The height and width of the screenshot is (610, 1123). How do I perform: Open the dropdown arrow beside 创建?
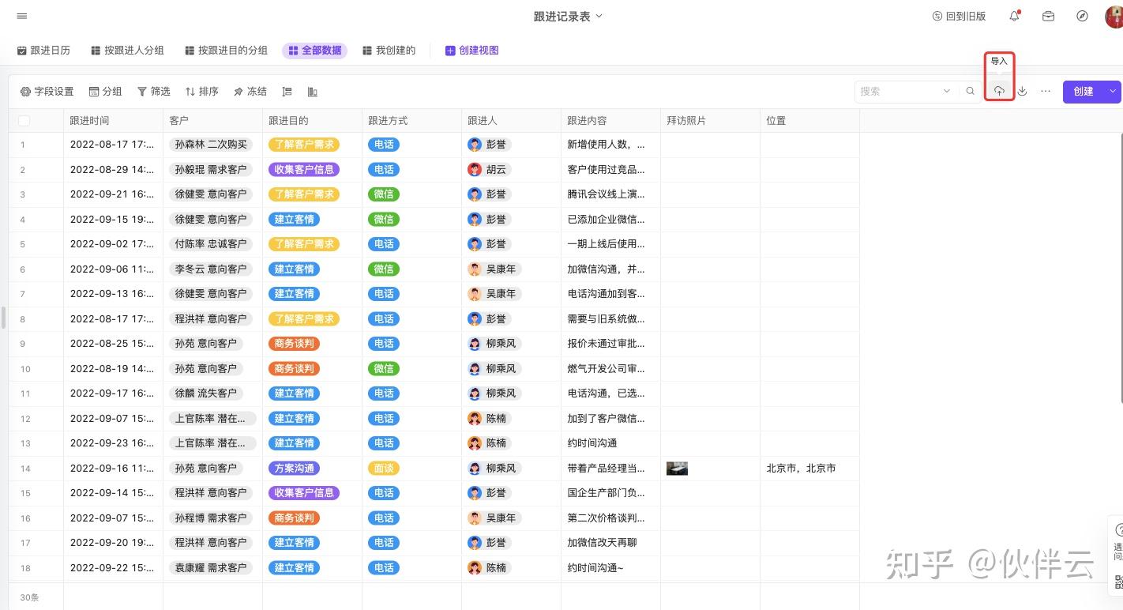coord(1113,92)
